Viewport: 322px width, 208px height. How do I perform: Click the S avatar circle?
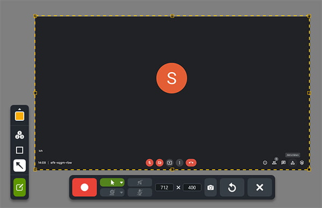[x=172, y=78]
